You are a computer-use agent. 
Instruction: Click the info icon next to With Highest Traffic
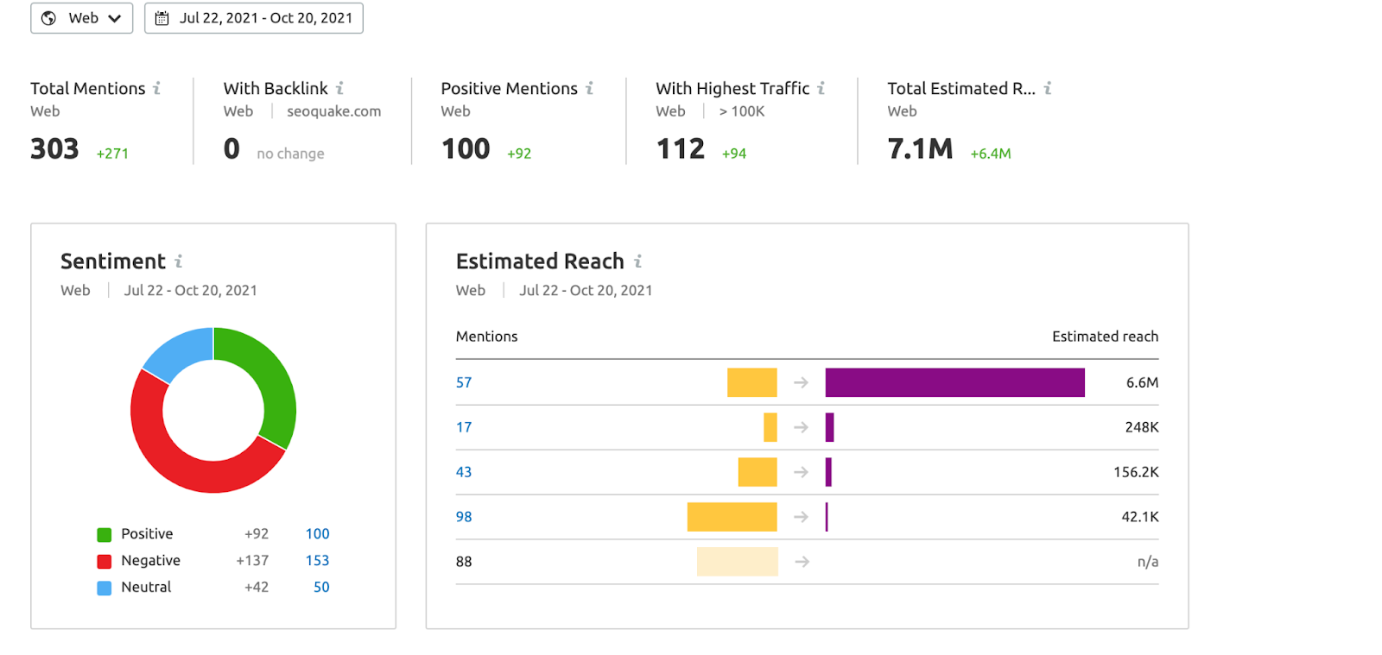pos(821,88)
